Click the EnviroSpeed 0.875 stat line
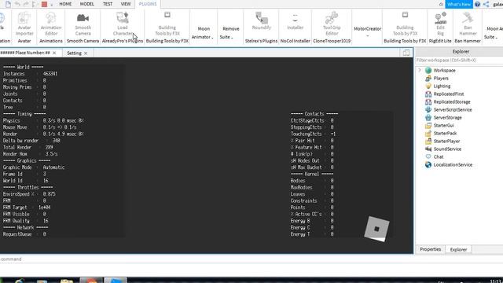503x283 pixels. [29, 194]
